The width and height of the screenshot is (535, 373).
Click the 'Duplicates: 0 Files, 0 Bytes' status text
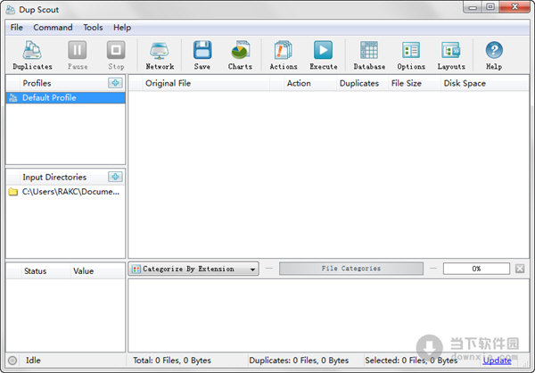tap(299, 361)
